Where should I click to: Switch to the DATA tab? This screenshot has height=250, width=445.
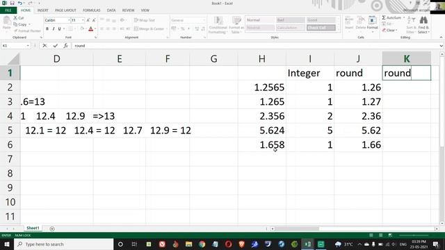point(111,10)
